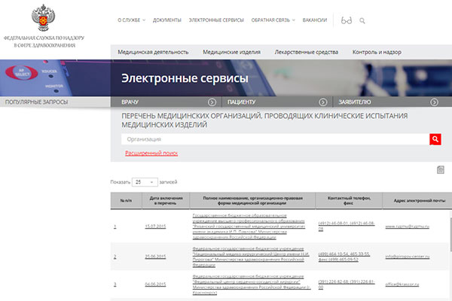Click the eyeglasses accessibility icon
The width and height of the screenshot is (452, 301).
click(347, 20)
